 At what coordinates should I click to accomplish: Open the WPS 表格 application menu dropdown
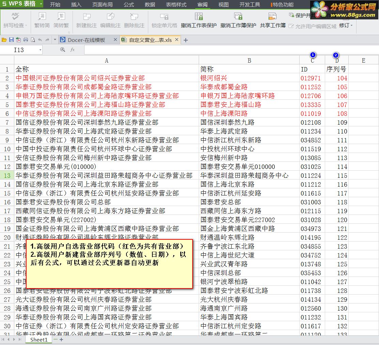tap(41, 4)
